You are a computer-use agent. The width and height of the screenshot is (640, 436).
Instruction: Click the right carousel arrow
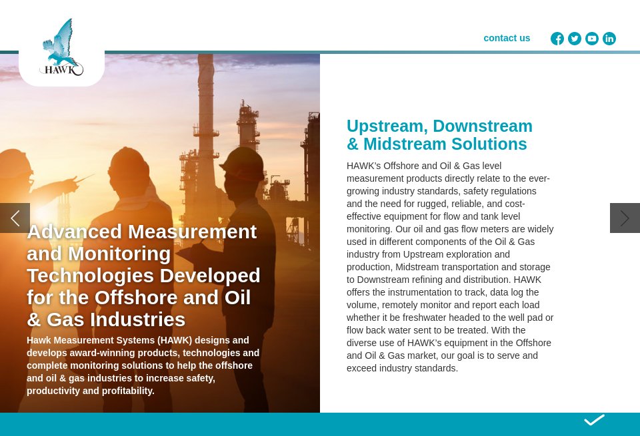[x=625, y=218]
